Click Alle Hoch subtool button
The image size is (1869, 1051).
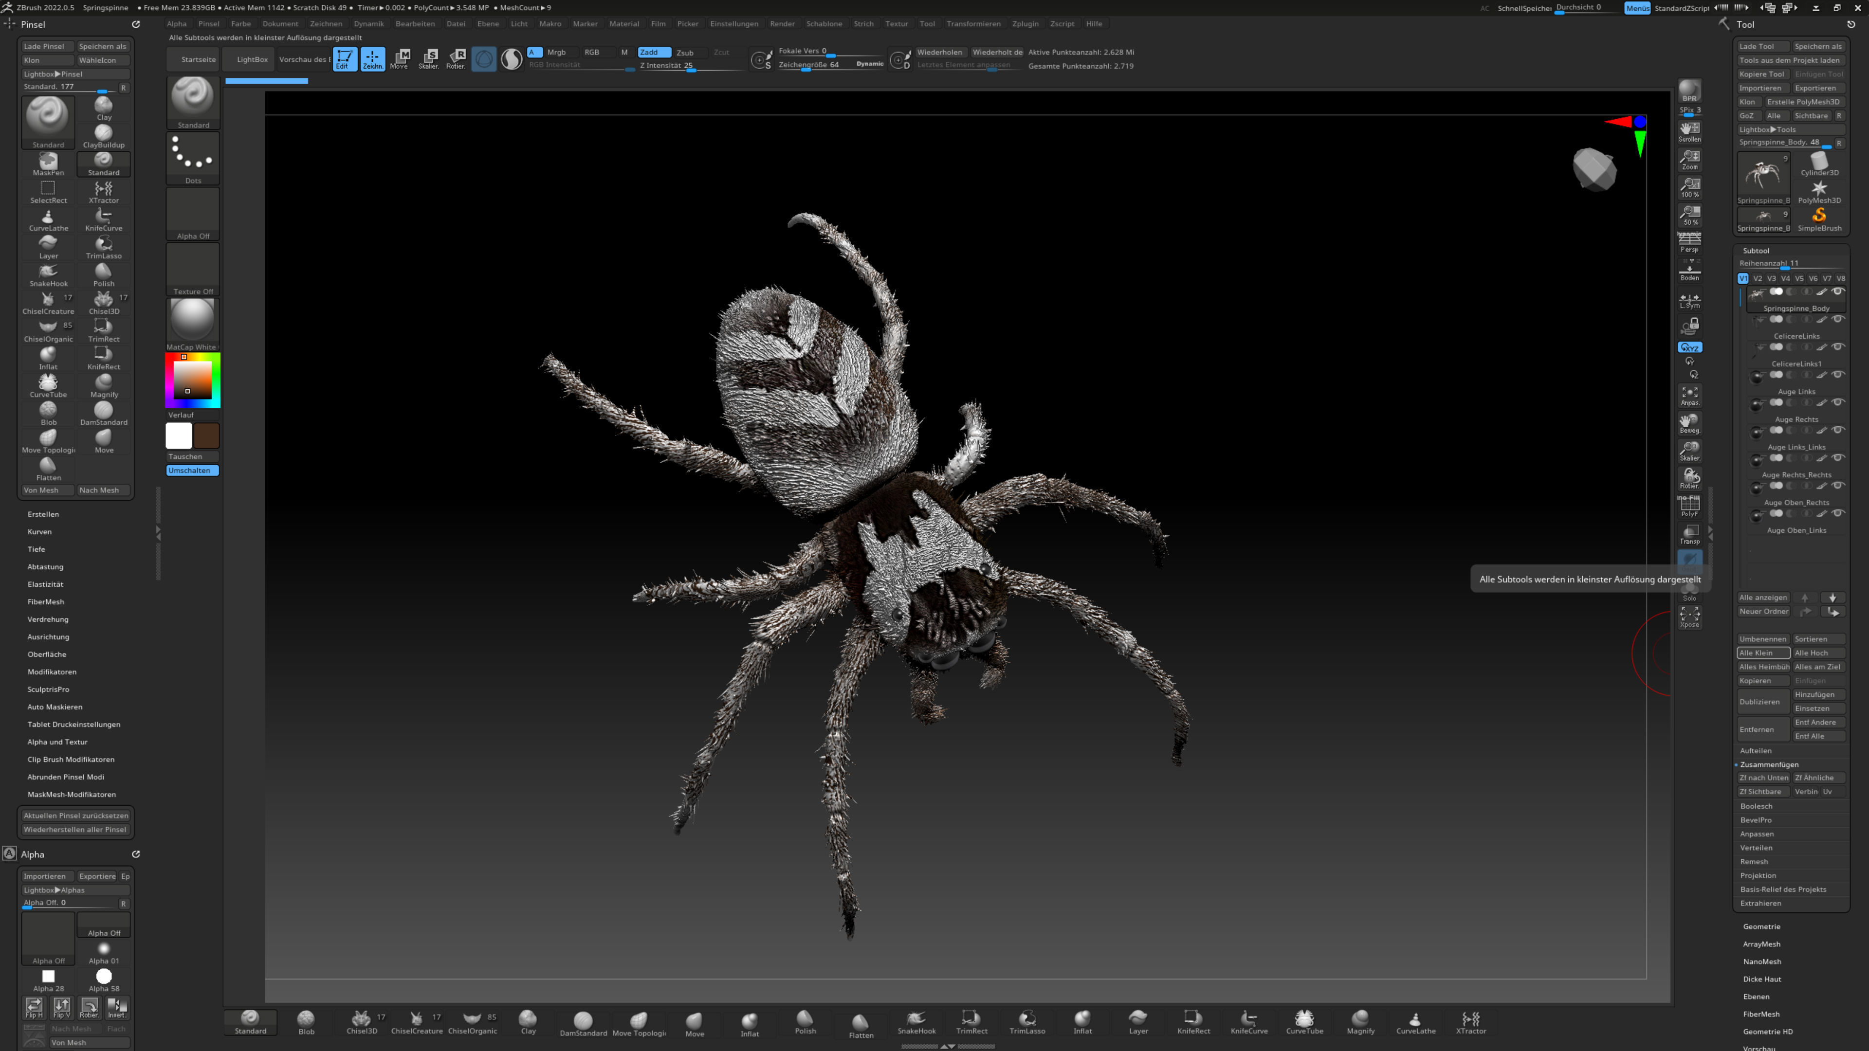point(1818,653)
